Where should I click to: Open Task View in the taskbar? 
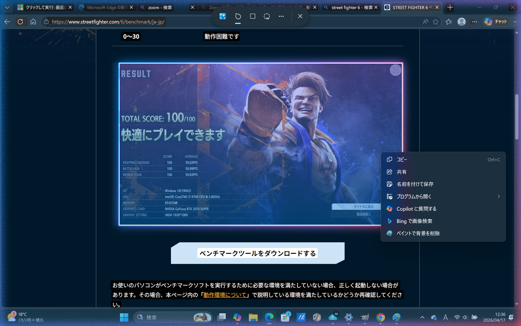(221, 317)
